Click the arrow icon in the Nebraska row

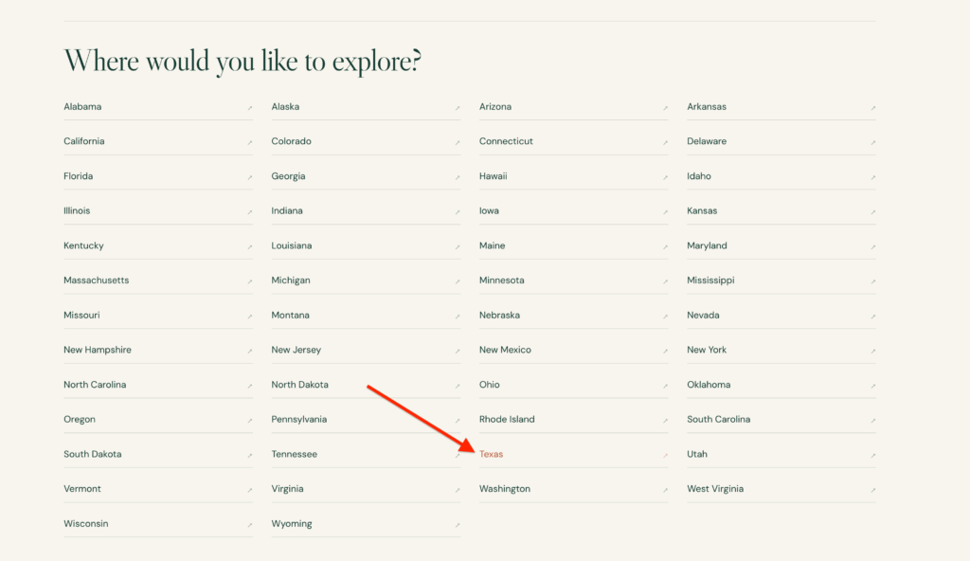tap(666, 316)
